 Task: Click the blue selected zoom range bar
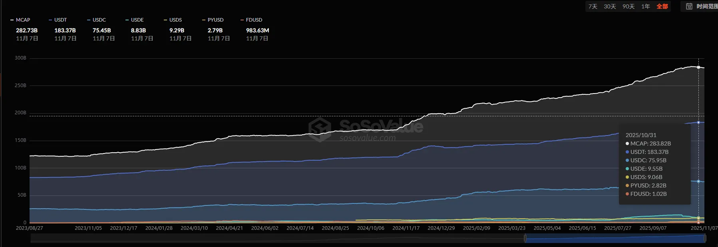click(x=615, y=239)
